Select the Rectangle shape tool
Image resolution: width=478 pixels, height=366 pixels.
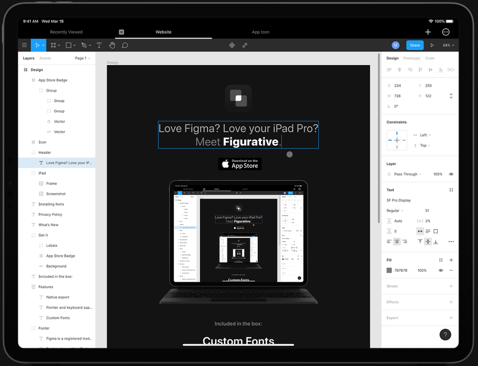click(x=69, y=45)
